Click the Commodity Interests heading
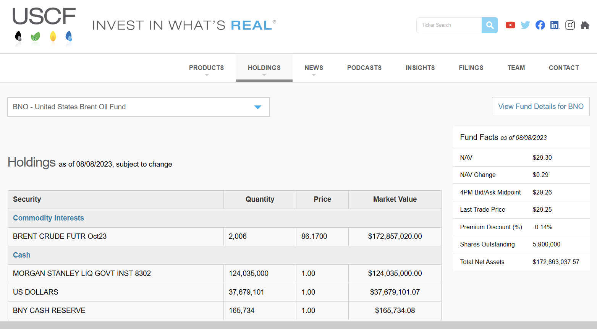 pos(49,218)
